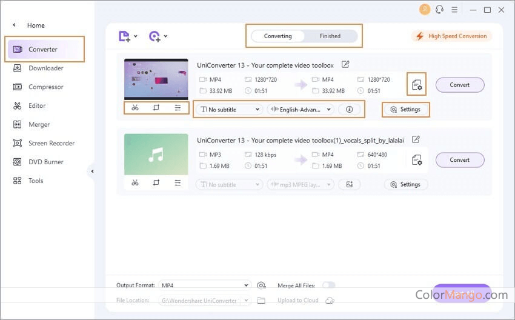Open disabled subtitle dropdown of MP3 file
Screen dimensions: 515x320
click(229, 184)
